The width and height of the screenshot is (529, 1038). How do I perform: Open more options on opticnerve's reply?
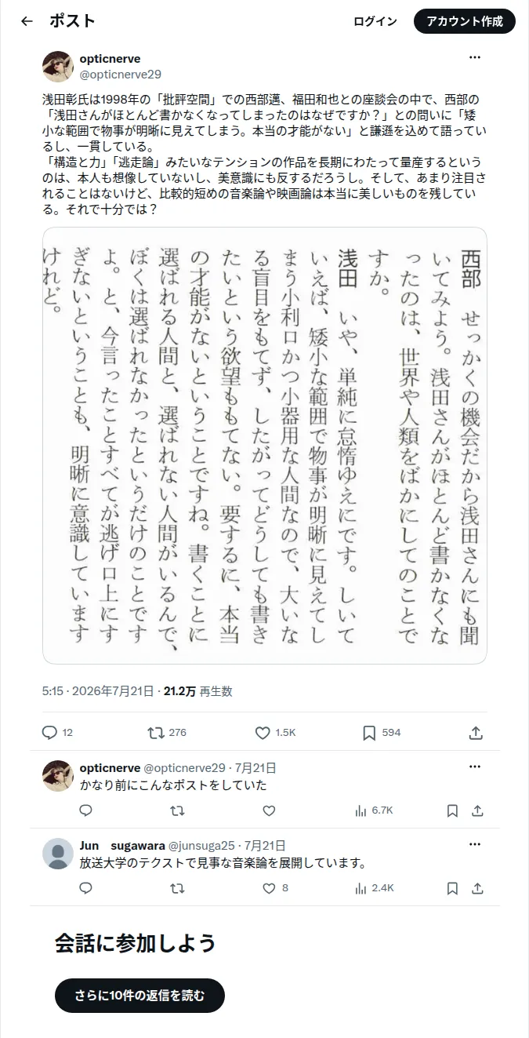(x=475, y=767)
